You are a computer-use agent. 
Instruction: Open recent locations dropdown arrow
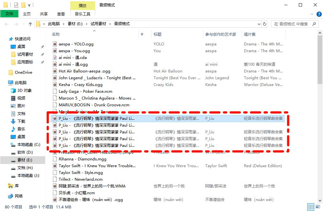24,24
